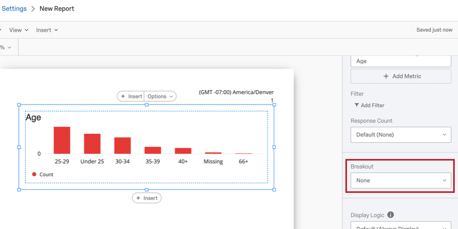Open the zoom percentage dropdown
Viewport: 458px width, 229px height.
click(x=6, y=47)
